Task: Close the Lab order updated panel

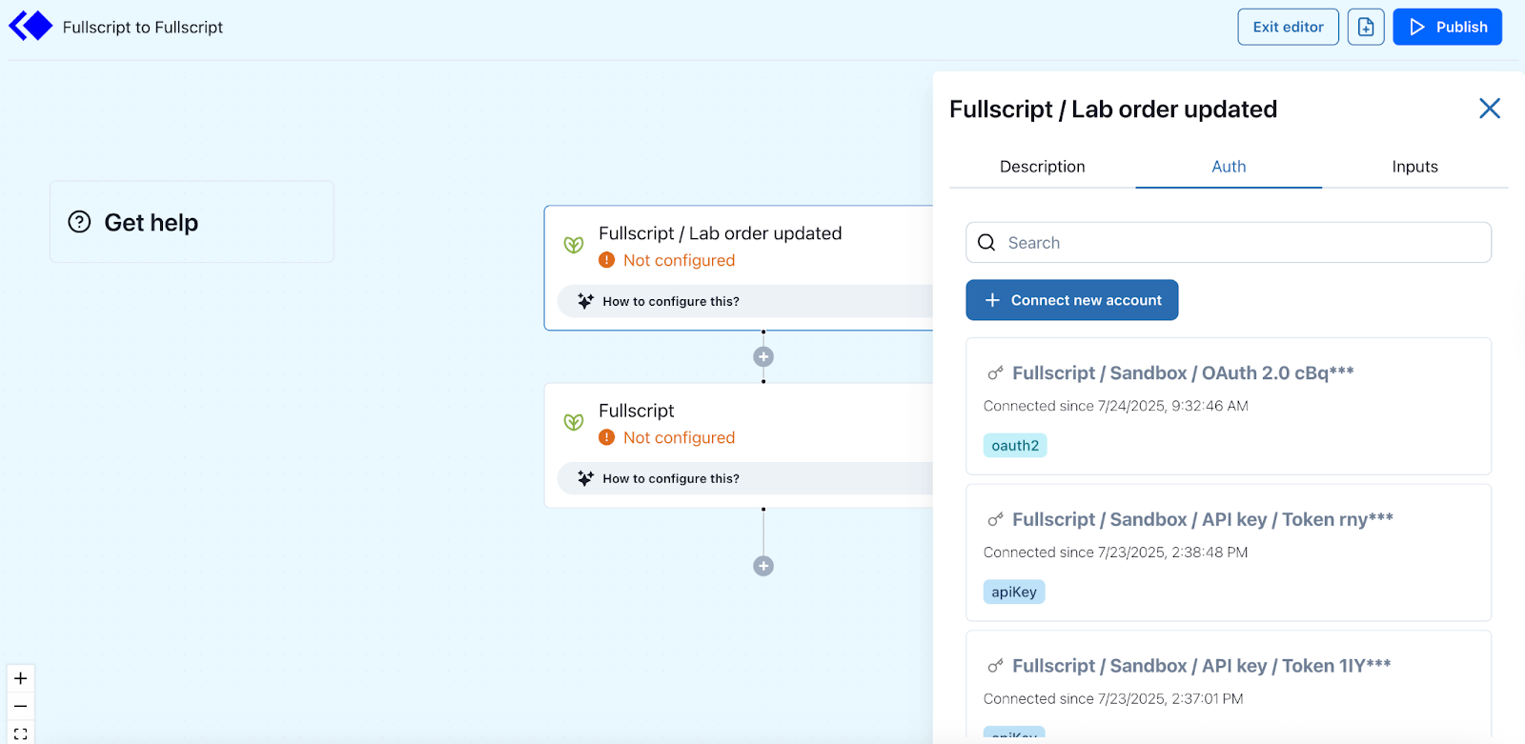Action: (x=1489, y=109)
